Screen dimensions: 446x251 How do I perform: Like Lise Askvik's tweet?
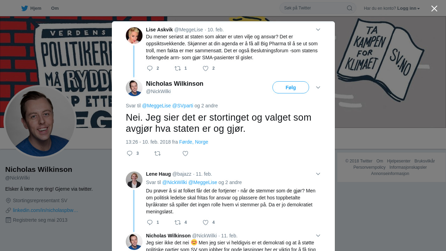206,68
